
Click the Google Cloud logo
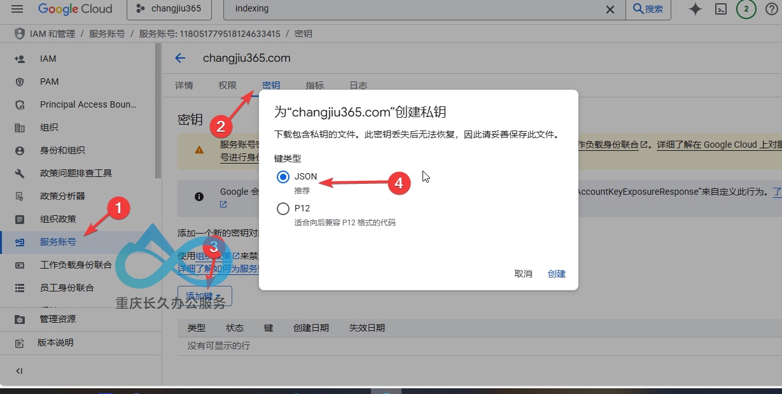tap(75, 9)
